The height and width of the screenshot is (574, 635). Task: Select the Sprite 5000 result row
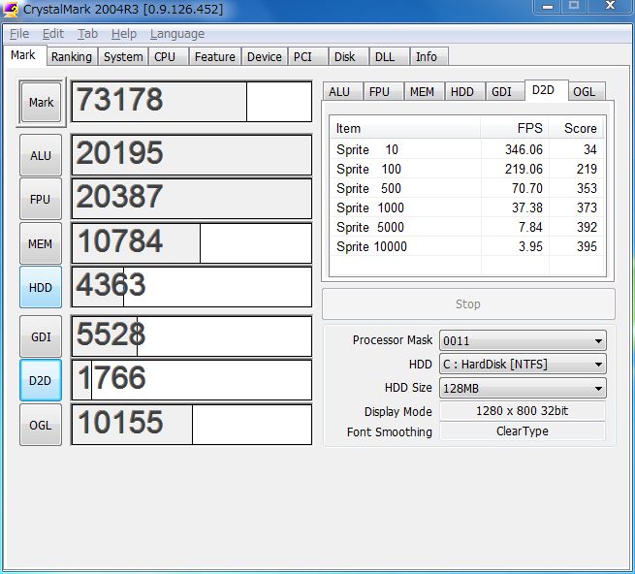click(467, 227)
